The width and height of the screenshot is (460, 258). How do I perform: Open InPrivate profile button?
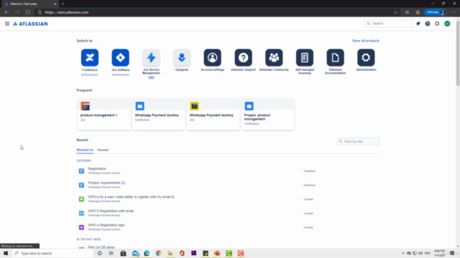pos(436,12)
